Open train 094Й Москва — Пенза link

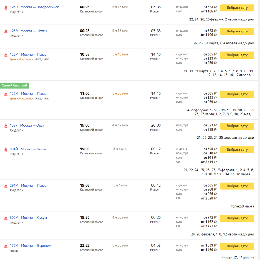(x=28, y=149)
